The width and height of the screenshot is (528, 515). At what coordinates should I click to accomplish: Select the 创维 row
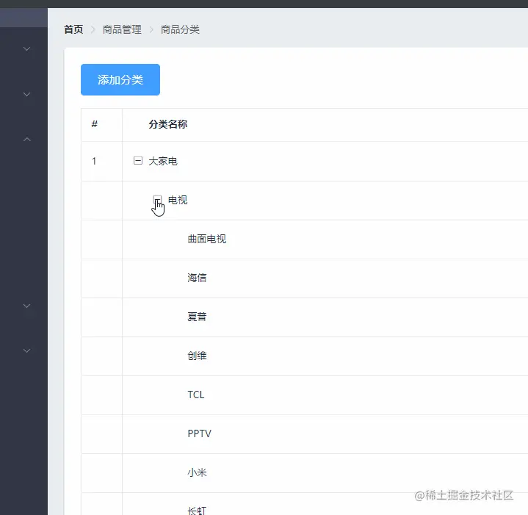coord(305,356)
